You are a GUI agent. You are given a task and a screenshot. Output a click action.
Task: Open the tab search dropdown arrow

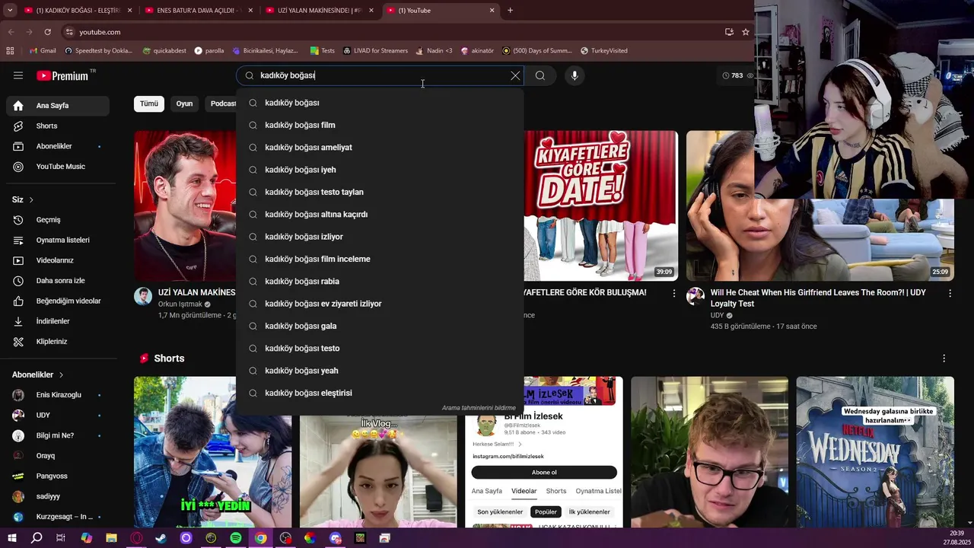pyautogui.click(x=10, y=11)
